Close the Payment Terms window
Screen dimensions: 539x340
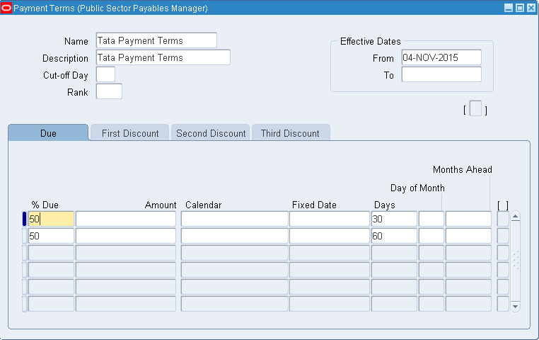[x=531, y=8]
